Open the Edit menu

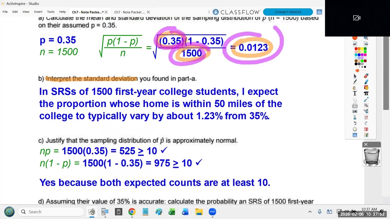15,12
